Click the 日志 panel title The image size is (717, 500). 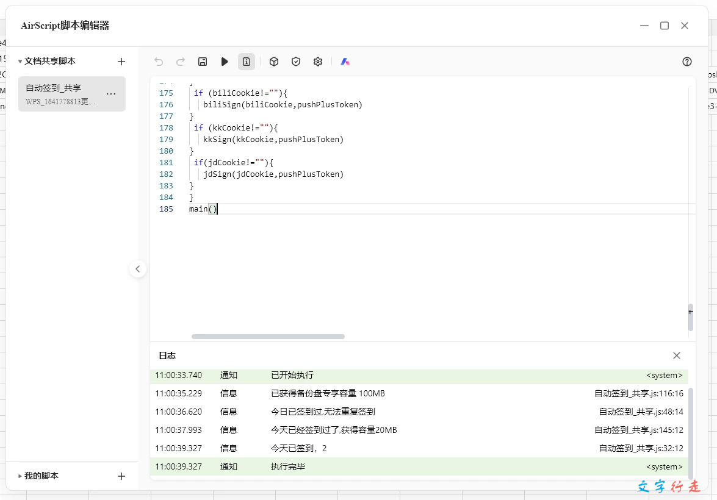point(167,355)
